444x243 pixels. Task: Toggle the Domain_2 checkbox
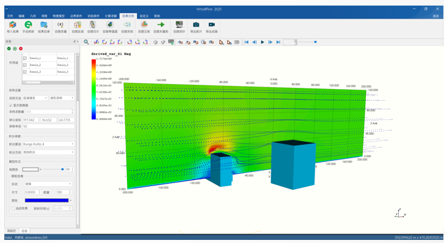25,65
